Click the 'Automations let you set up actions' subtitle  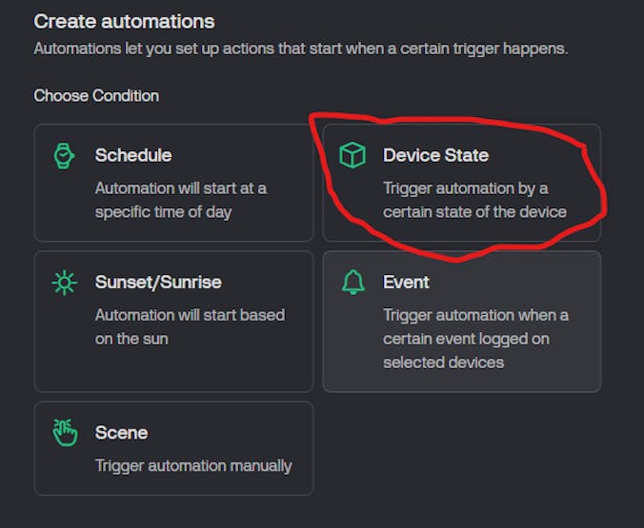pos(300,48)
